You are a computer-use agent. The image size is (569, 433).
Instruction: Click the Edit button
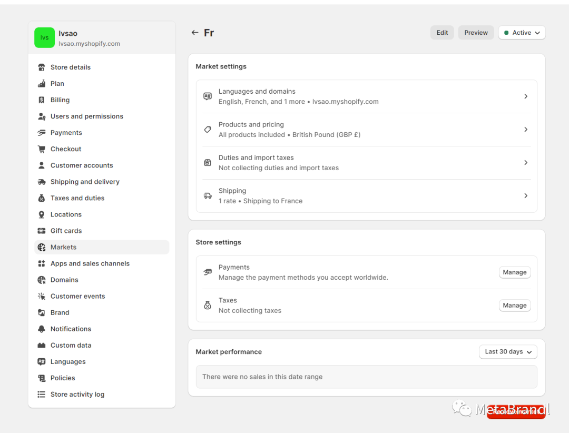coord(442,33)
